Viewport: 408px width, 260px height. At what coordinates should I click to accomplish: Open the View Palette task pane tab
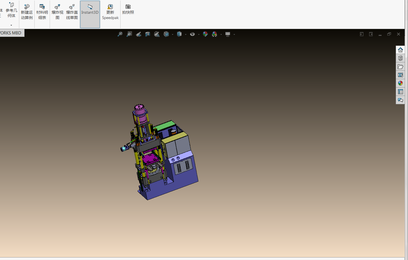(x=400, y=75)
